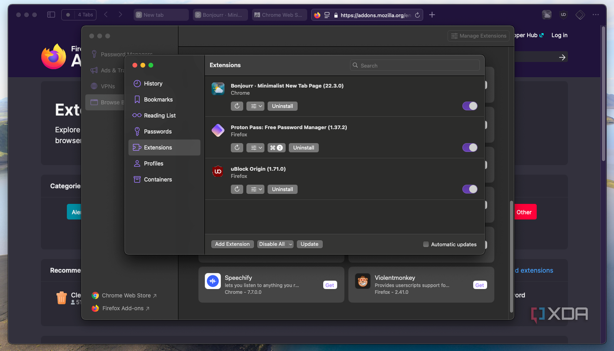
Task: Open uBlock Origin options dropdown
Action: pos(255,189)
